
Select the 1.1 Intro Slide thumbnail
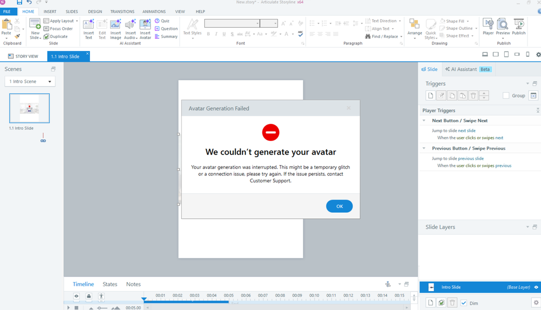click(29, 108)
